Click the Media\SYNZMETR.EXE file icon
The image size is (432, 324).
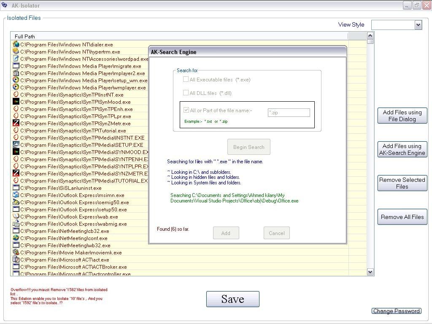(16, 173)
